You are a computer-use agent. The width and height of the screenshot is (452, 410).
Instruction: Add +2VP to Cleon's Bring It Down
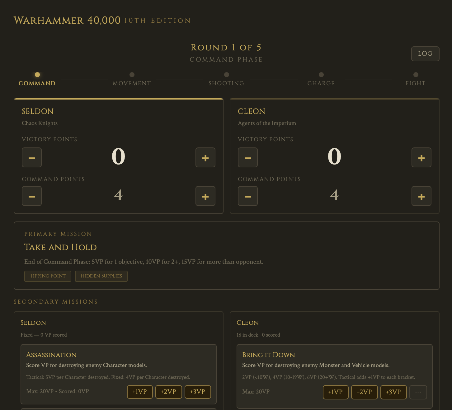pyautogui.click(x=364, y=392)
